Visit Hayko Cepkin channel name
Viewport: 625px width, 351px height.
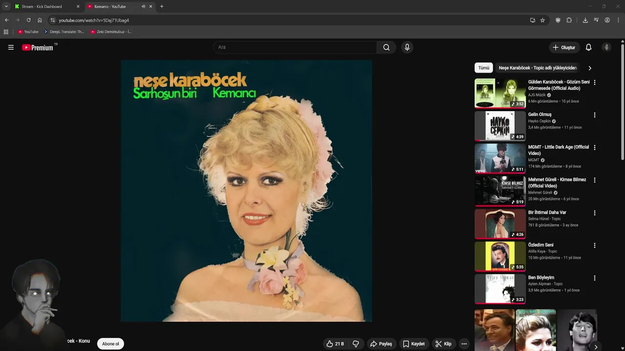point(539,121)
